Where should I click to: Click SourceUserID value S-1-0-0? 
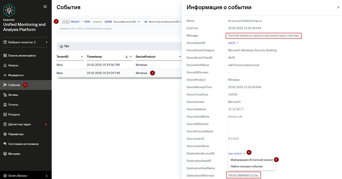pos(233,139)
